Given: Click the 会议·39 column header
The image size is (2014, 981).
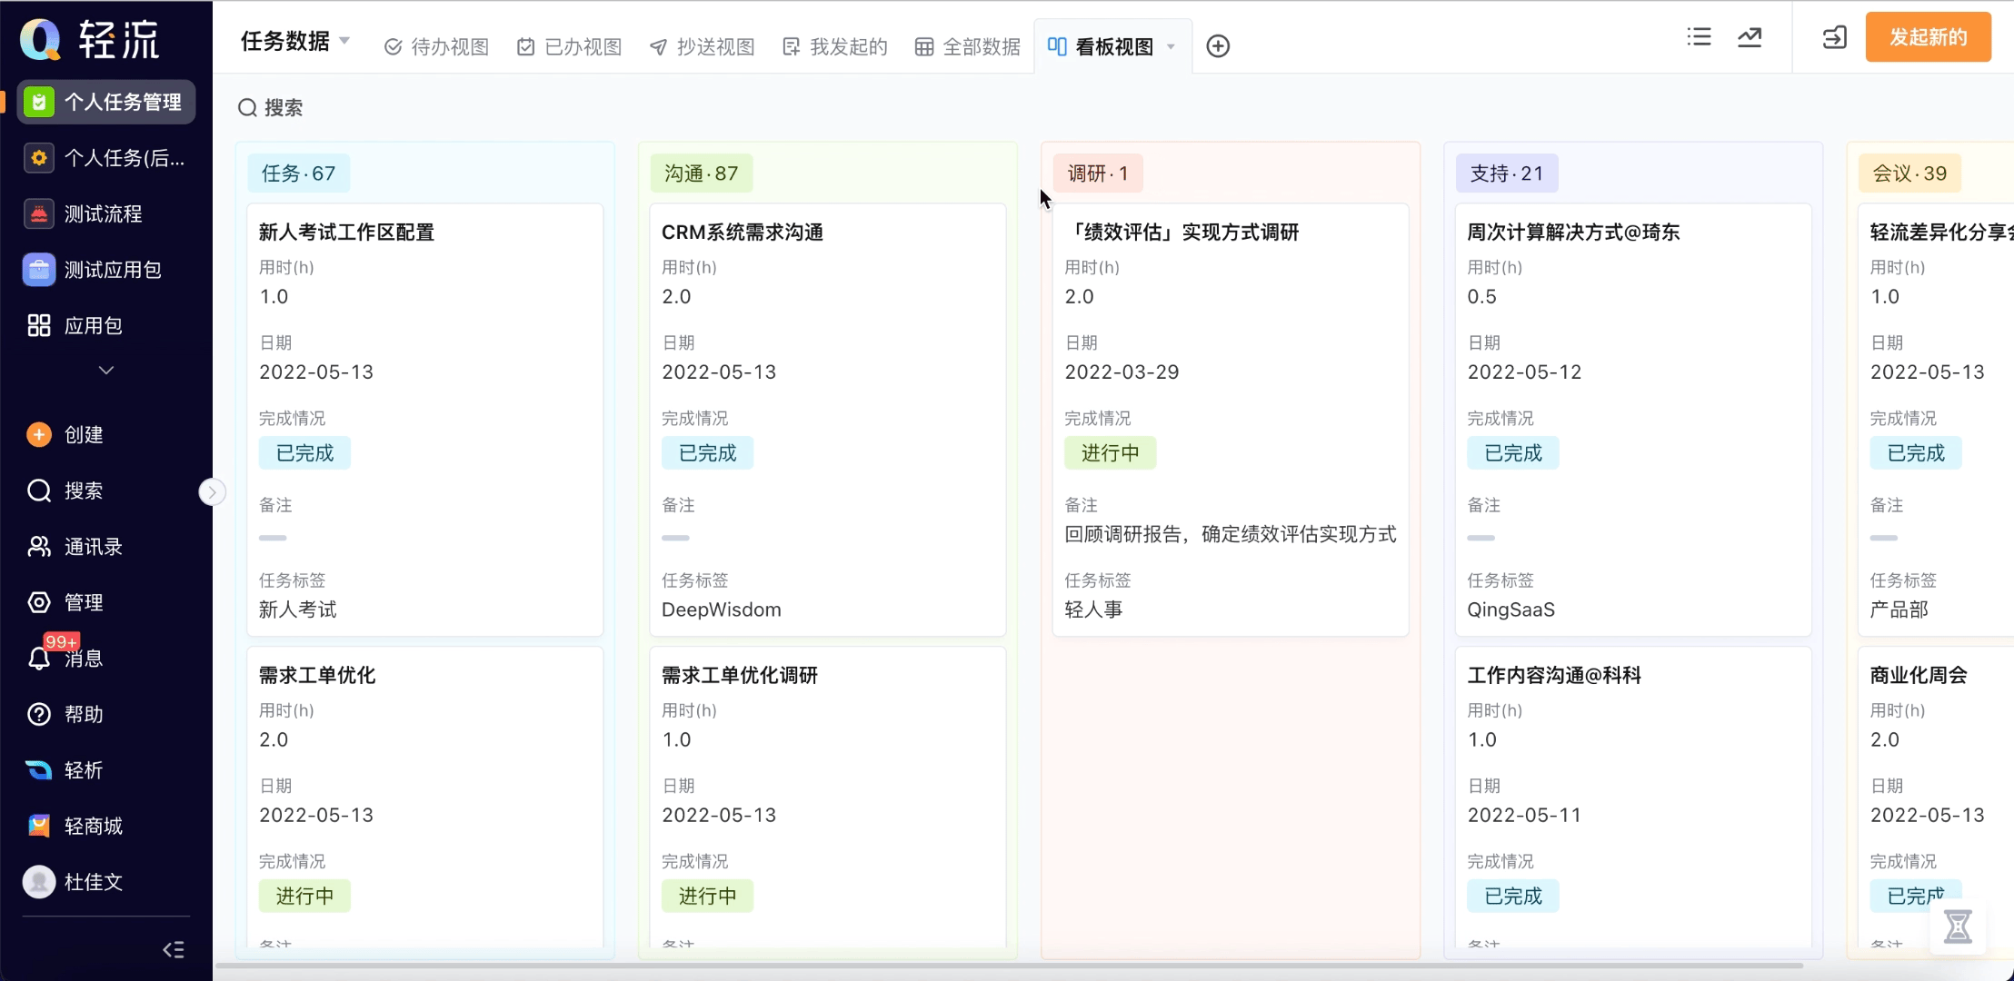Looking at the screenshot, I should click(x=1909, y=173).
